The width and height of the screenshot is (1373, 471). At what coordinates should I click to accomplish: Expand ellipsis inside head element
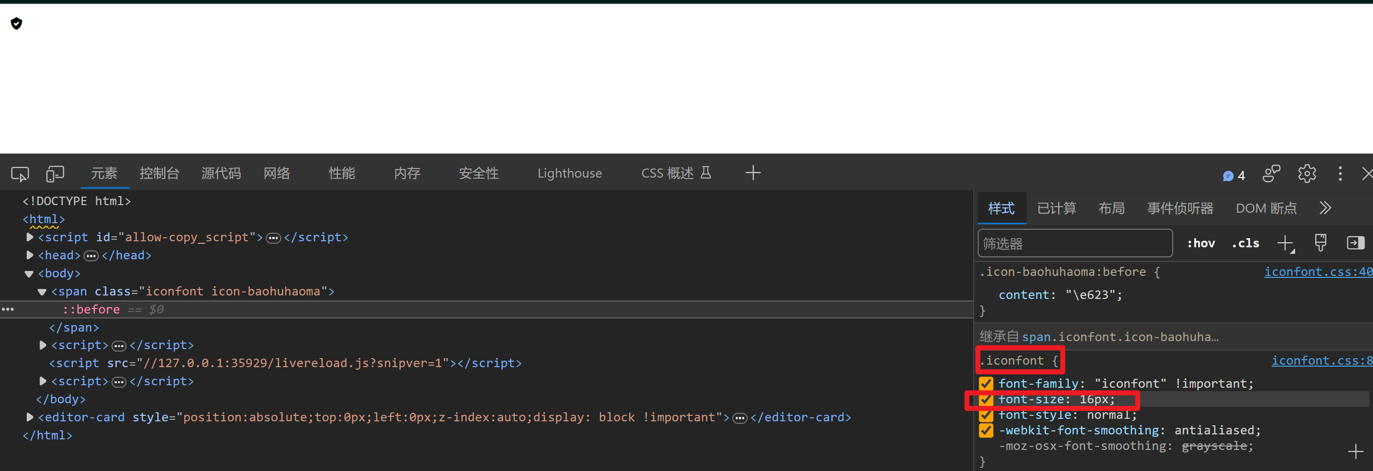(91, 256)
